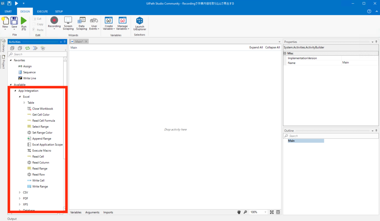Screen dimensions: 380x221
Task: Open the Arguments panel tab
Action: (x=92, y=212)
